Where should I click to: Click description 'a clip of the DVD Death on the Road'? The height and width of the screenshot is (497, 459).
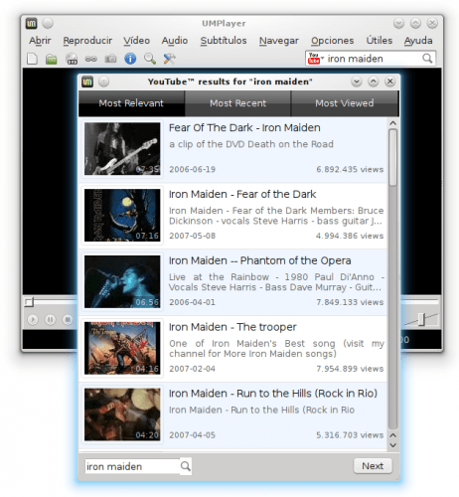tap(251, 144)
